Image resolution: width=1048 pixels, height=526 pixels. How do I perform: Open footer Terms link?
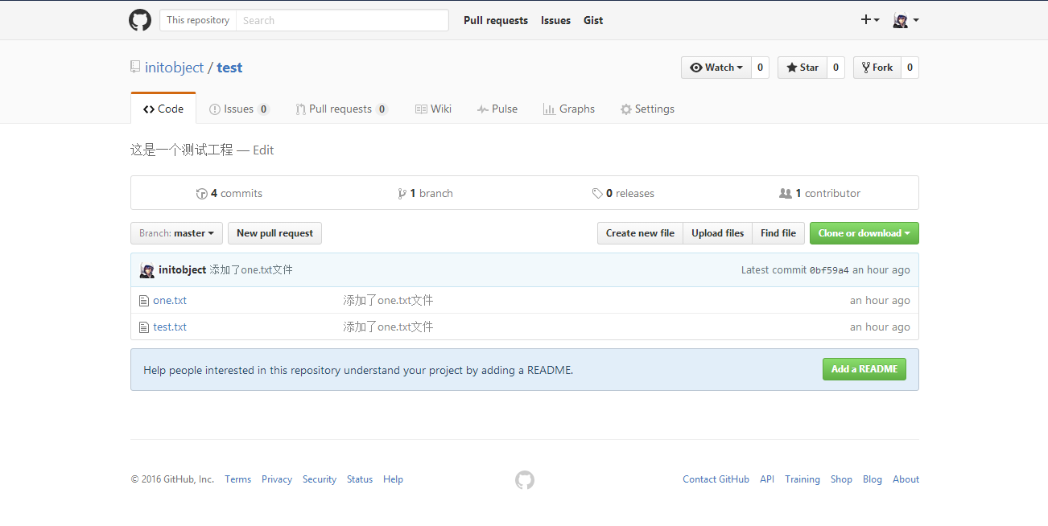pos(238,479)
